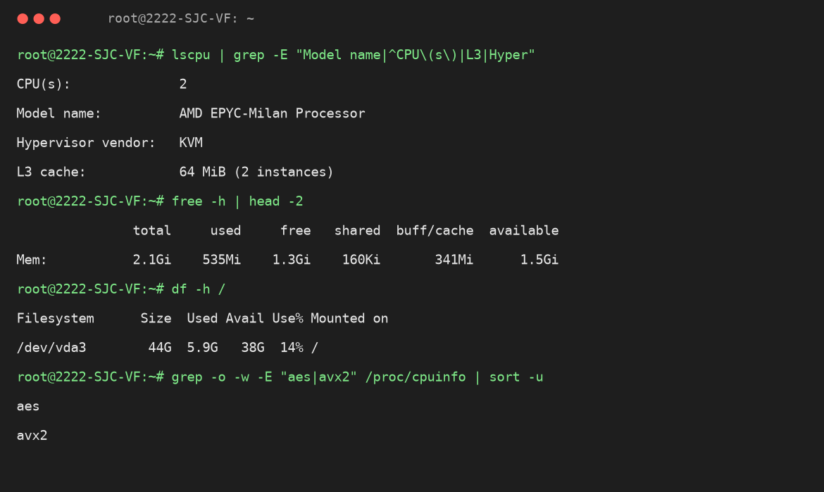Click the total memory value 2.1Gi
This screenshot has height=492, width=824.
152,260
